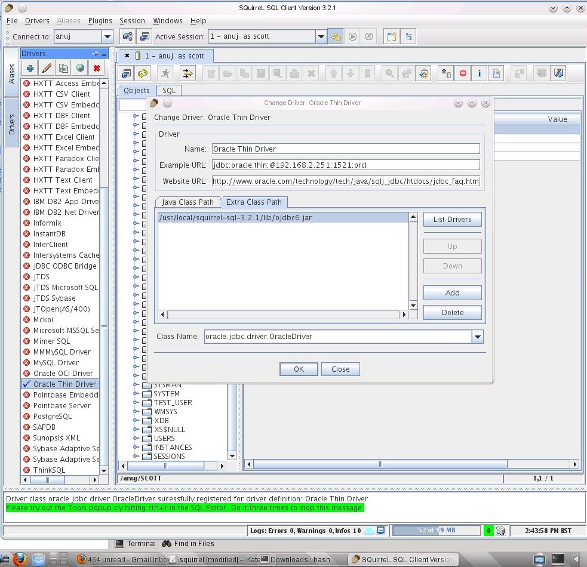Viewport: 587px width, 567px height.
Task: Copy the selected driver definition
Action: coord(63,67)
